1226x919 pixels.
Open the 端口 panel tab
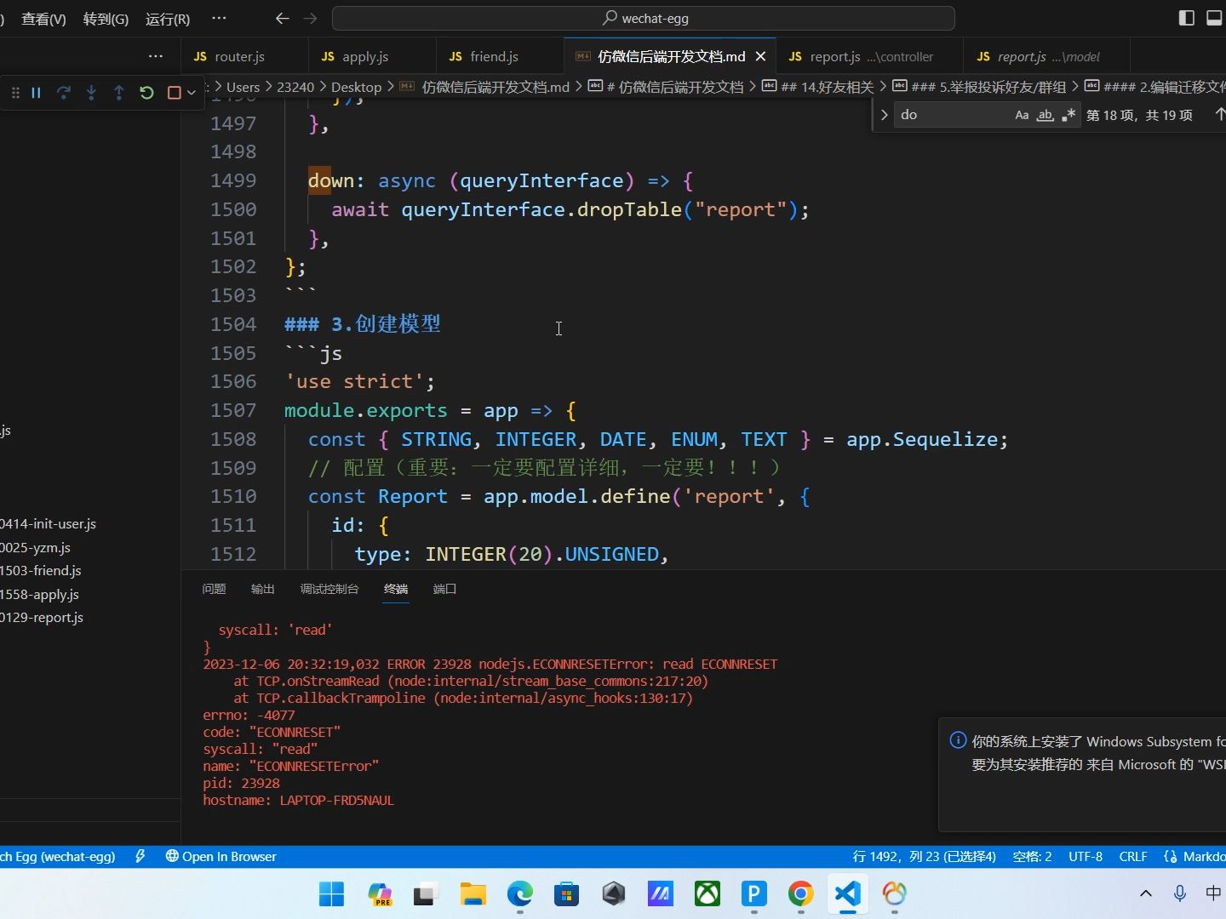[x=444, y=589]
